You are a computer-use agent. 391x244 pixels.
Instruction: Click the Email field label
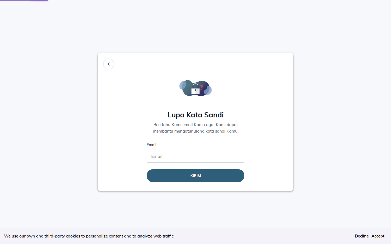pos(152,145)
